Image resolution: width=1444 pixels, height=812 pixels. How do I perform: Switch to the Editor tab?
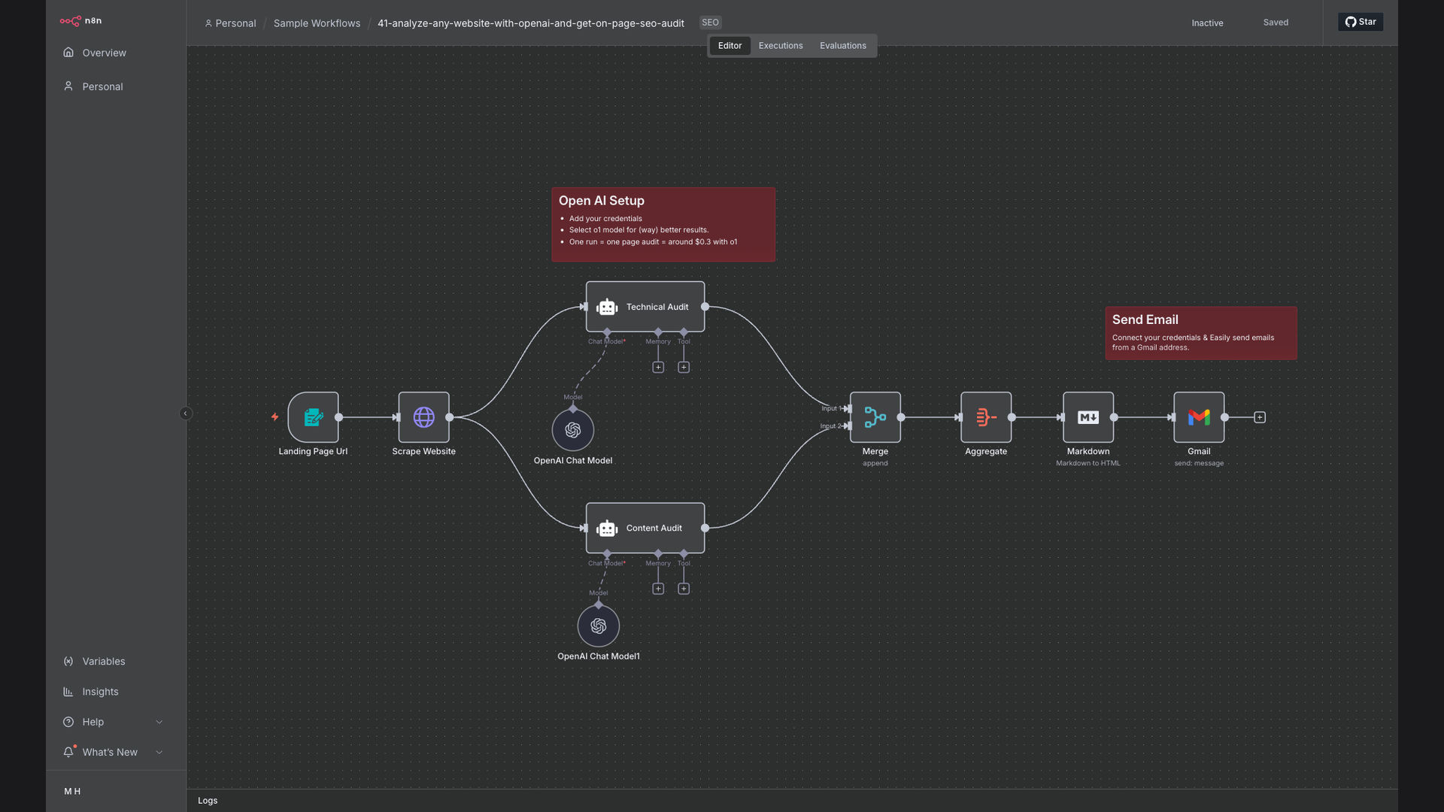point(730,46)
